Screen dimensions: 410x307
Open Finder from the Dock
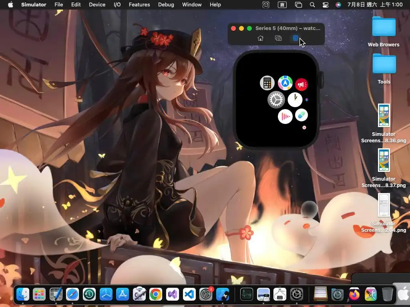[23, 295]
